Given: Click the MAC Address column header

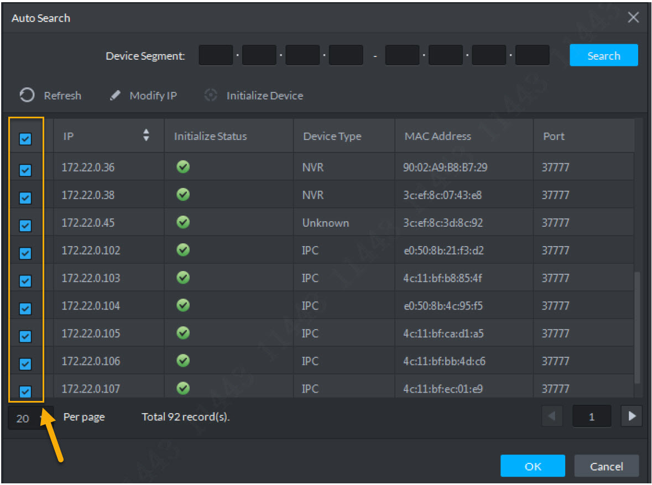Looking at the screenshot, I should tap(463, 135).
